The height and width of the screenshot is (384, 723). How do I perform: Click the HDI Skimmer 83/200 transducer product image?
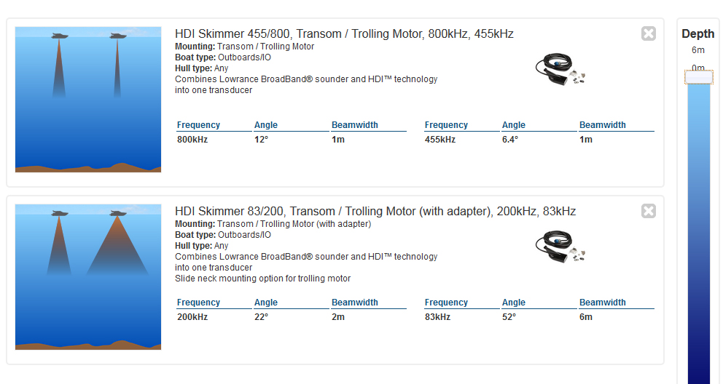(x=560, y=247)
